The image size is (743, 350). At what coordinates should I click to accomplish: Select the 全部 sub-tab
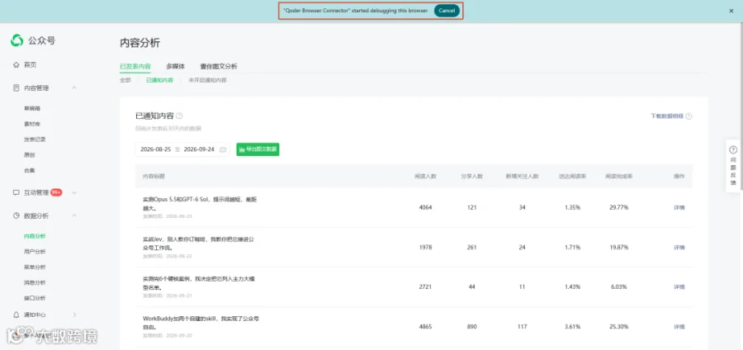pos(125,81)
